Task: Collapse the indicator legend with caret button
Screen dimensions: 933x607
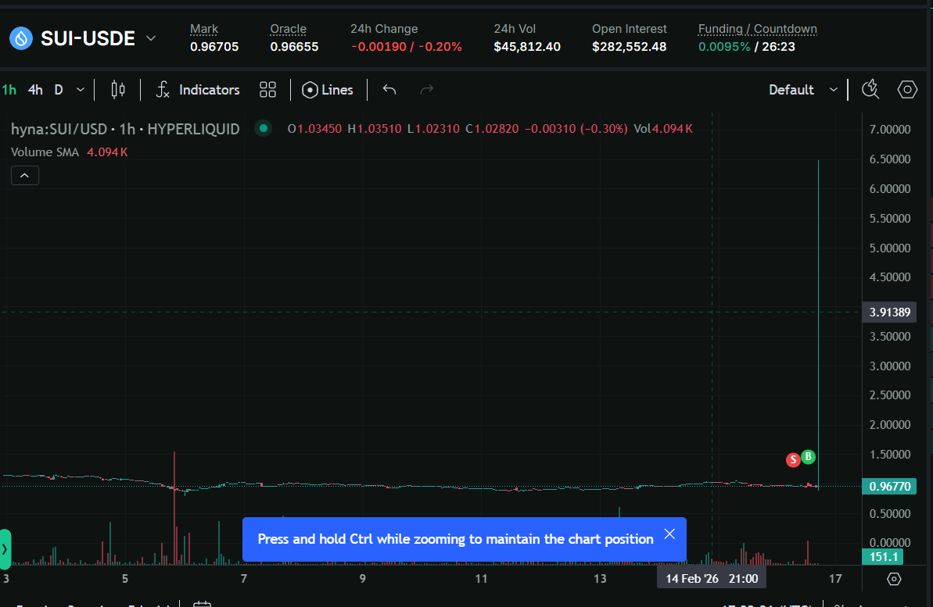Action: (25, 176)
